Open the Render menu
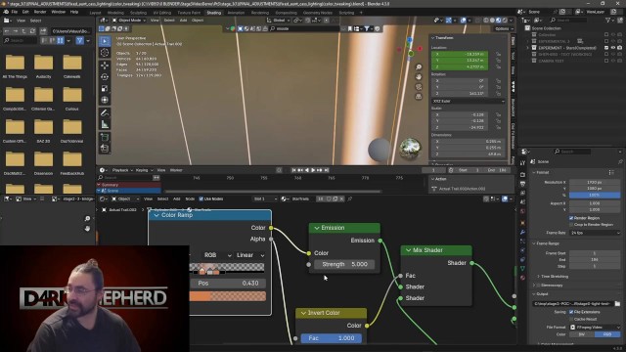 [x=40, y=12]
